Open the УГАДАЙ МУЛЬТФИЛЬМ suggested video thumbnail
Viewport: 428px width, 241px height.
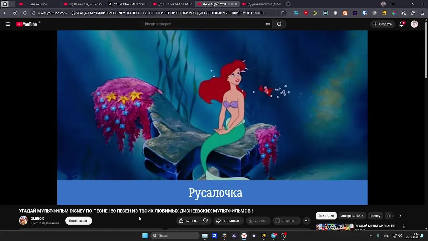point(335,227)
